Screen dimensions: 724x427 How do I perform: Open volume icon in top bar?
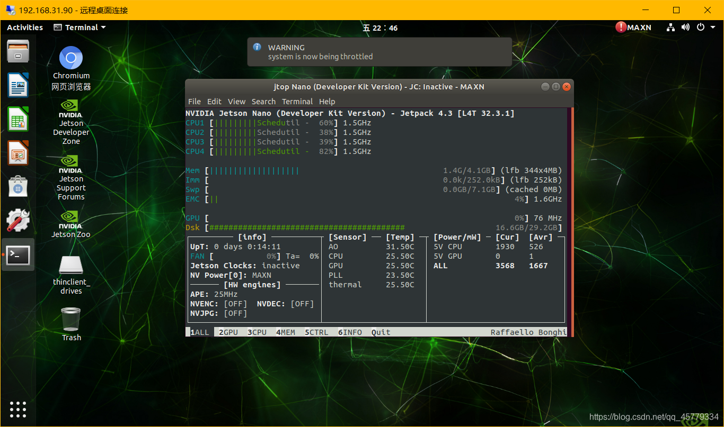685,27
